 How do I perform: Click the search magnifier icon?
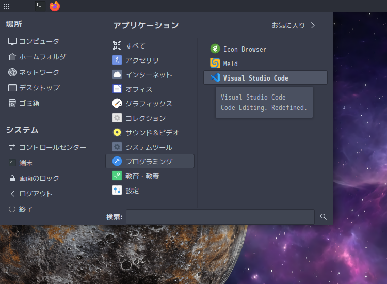[324, 217]
